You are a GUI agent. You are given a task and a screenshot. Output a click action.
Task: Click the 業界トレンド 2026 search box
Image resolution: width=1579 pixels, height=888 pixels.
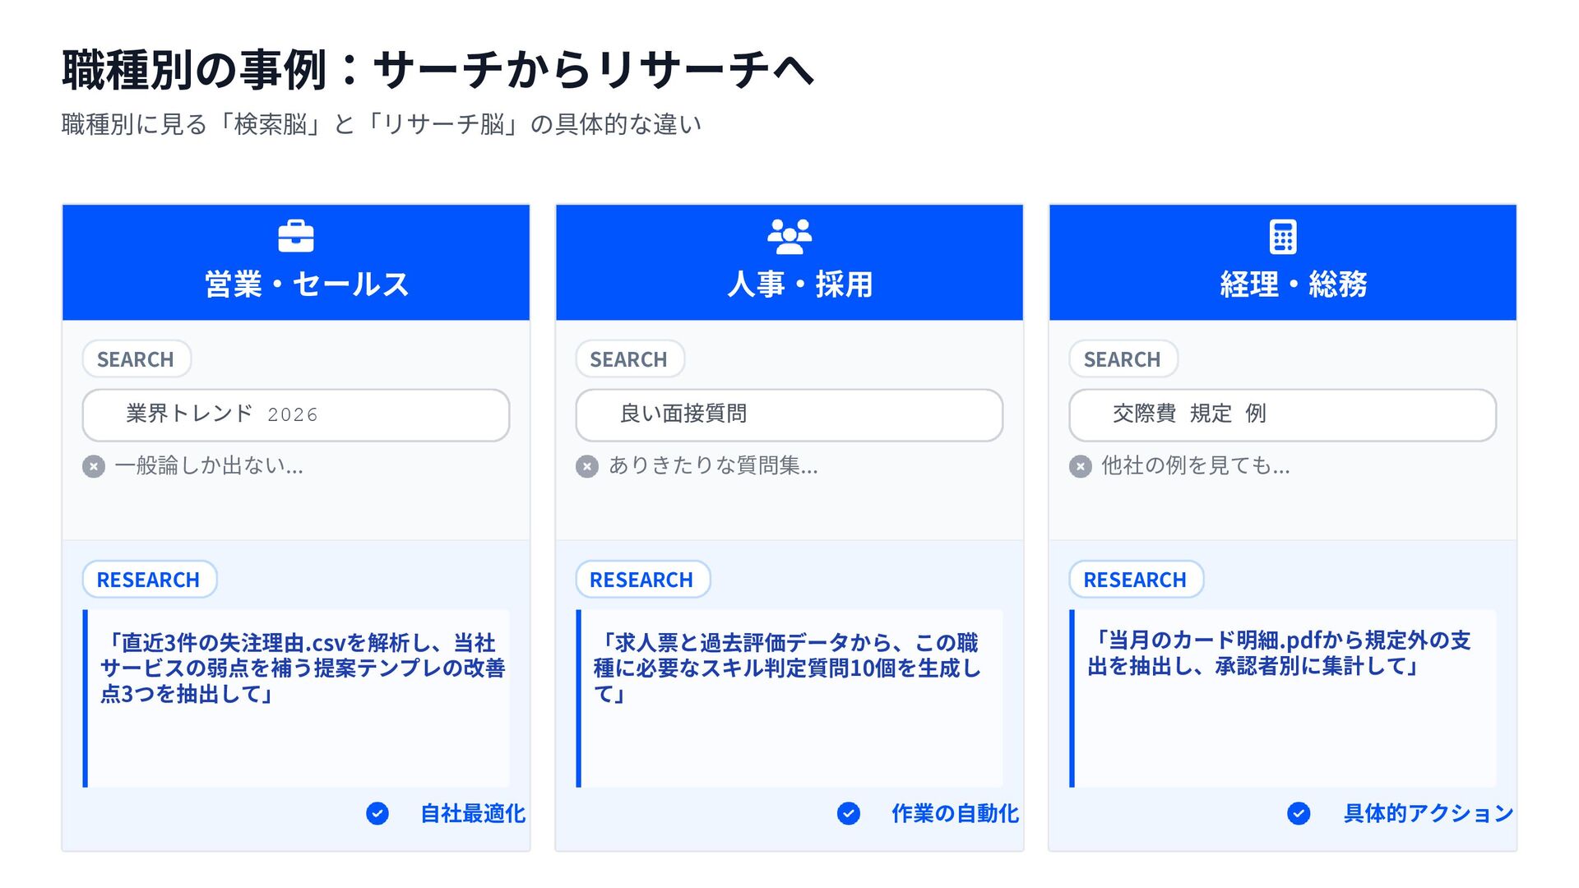[296, 414]
